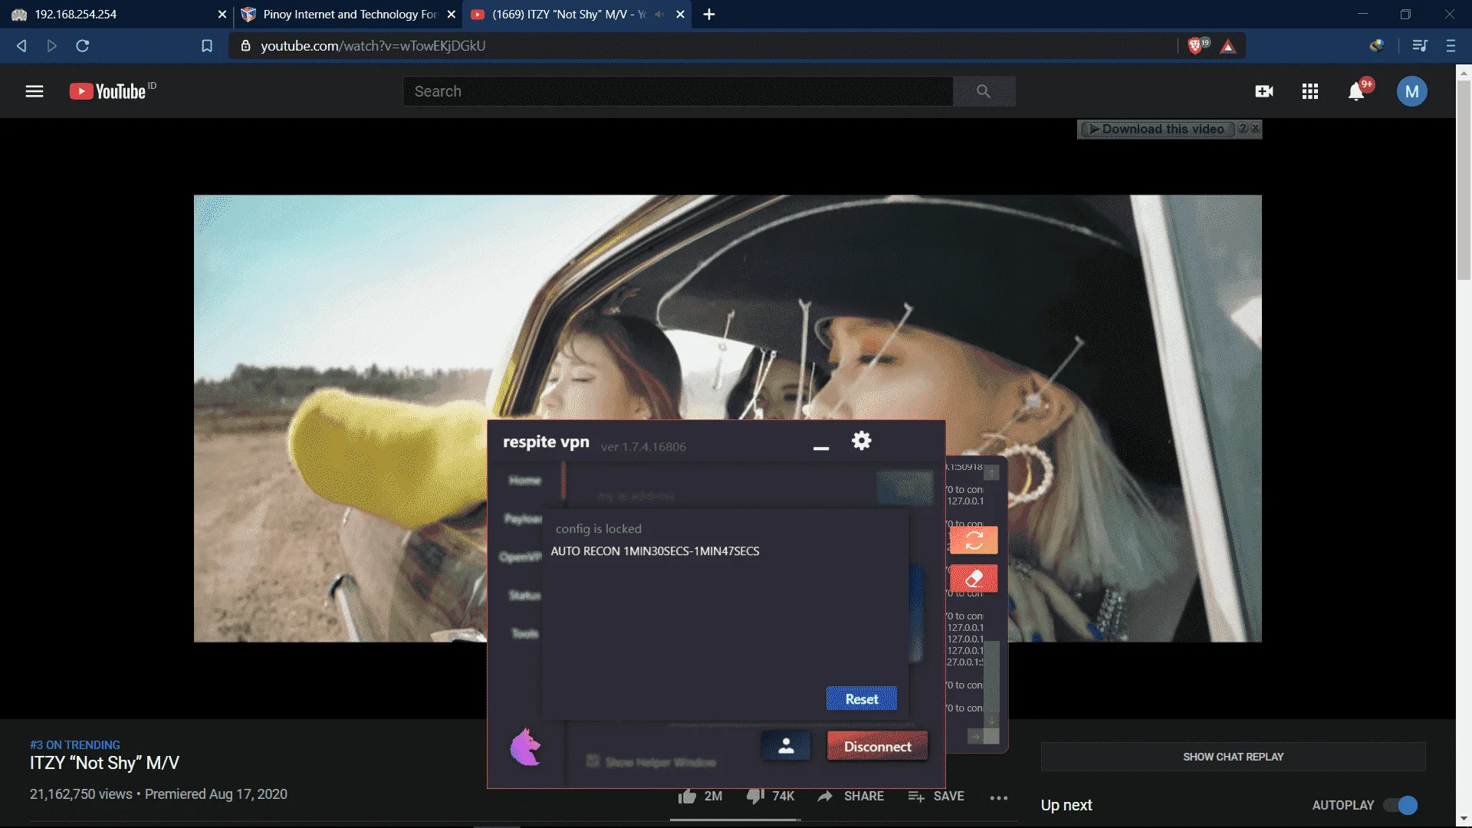This screenshot has height=828, width=1472.
Task: Open the Home tab in respite vpn sidebar
Action: pos(525,480)
